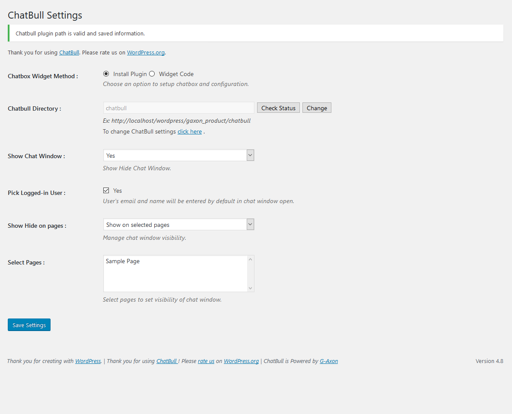Click Save Settings button
The width and height of the screenshot is (512, 414).
click(x=29, y=325)
